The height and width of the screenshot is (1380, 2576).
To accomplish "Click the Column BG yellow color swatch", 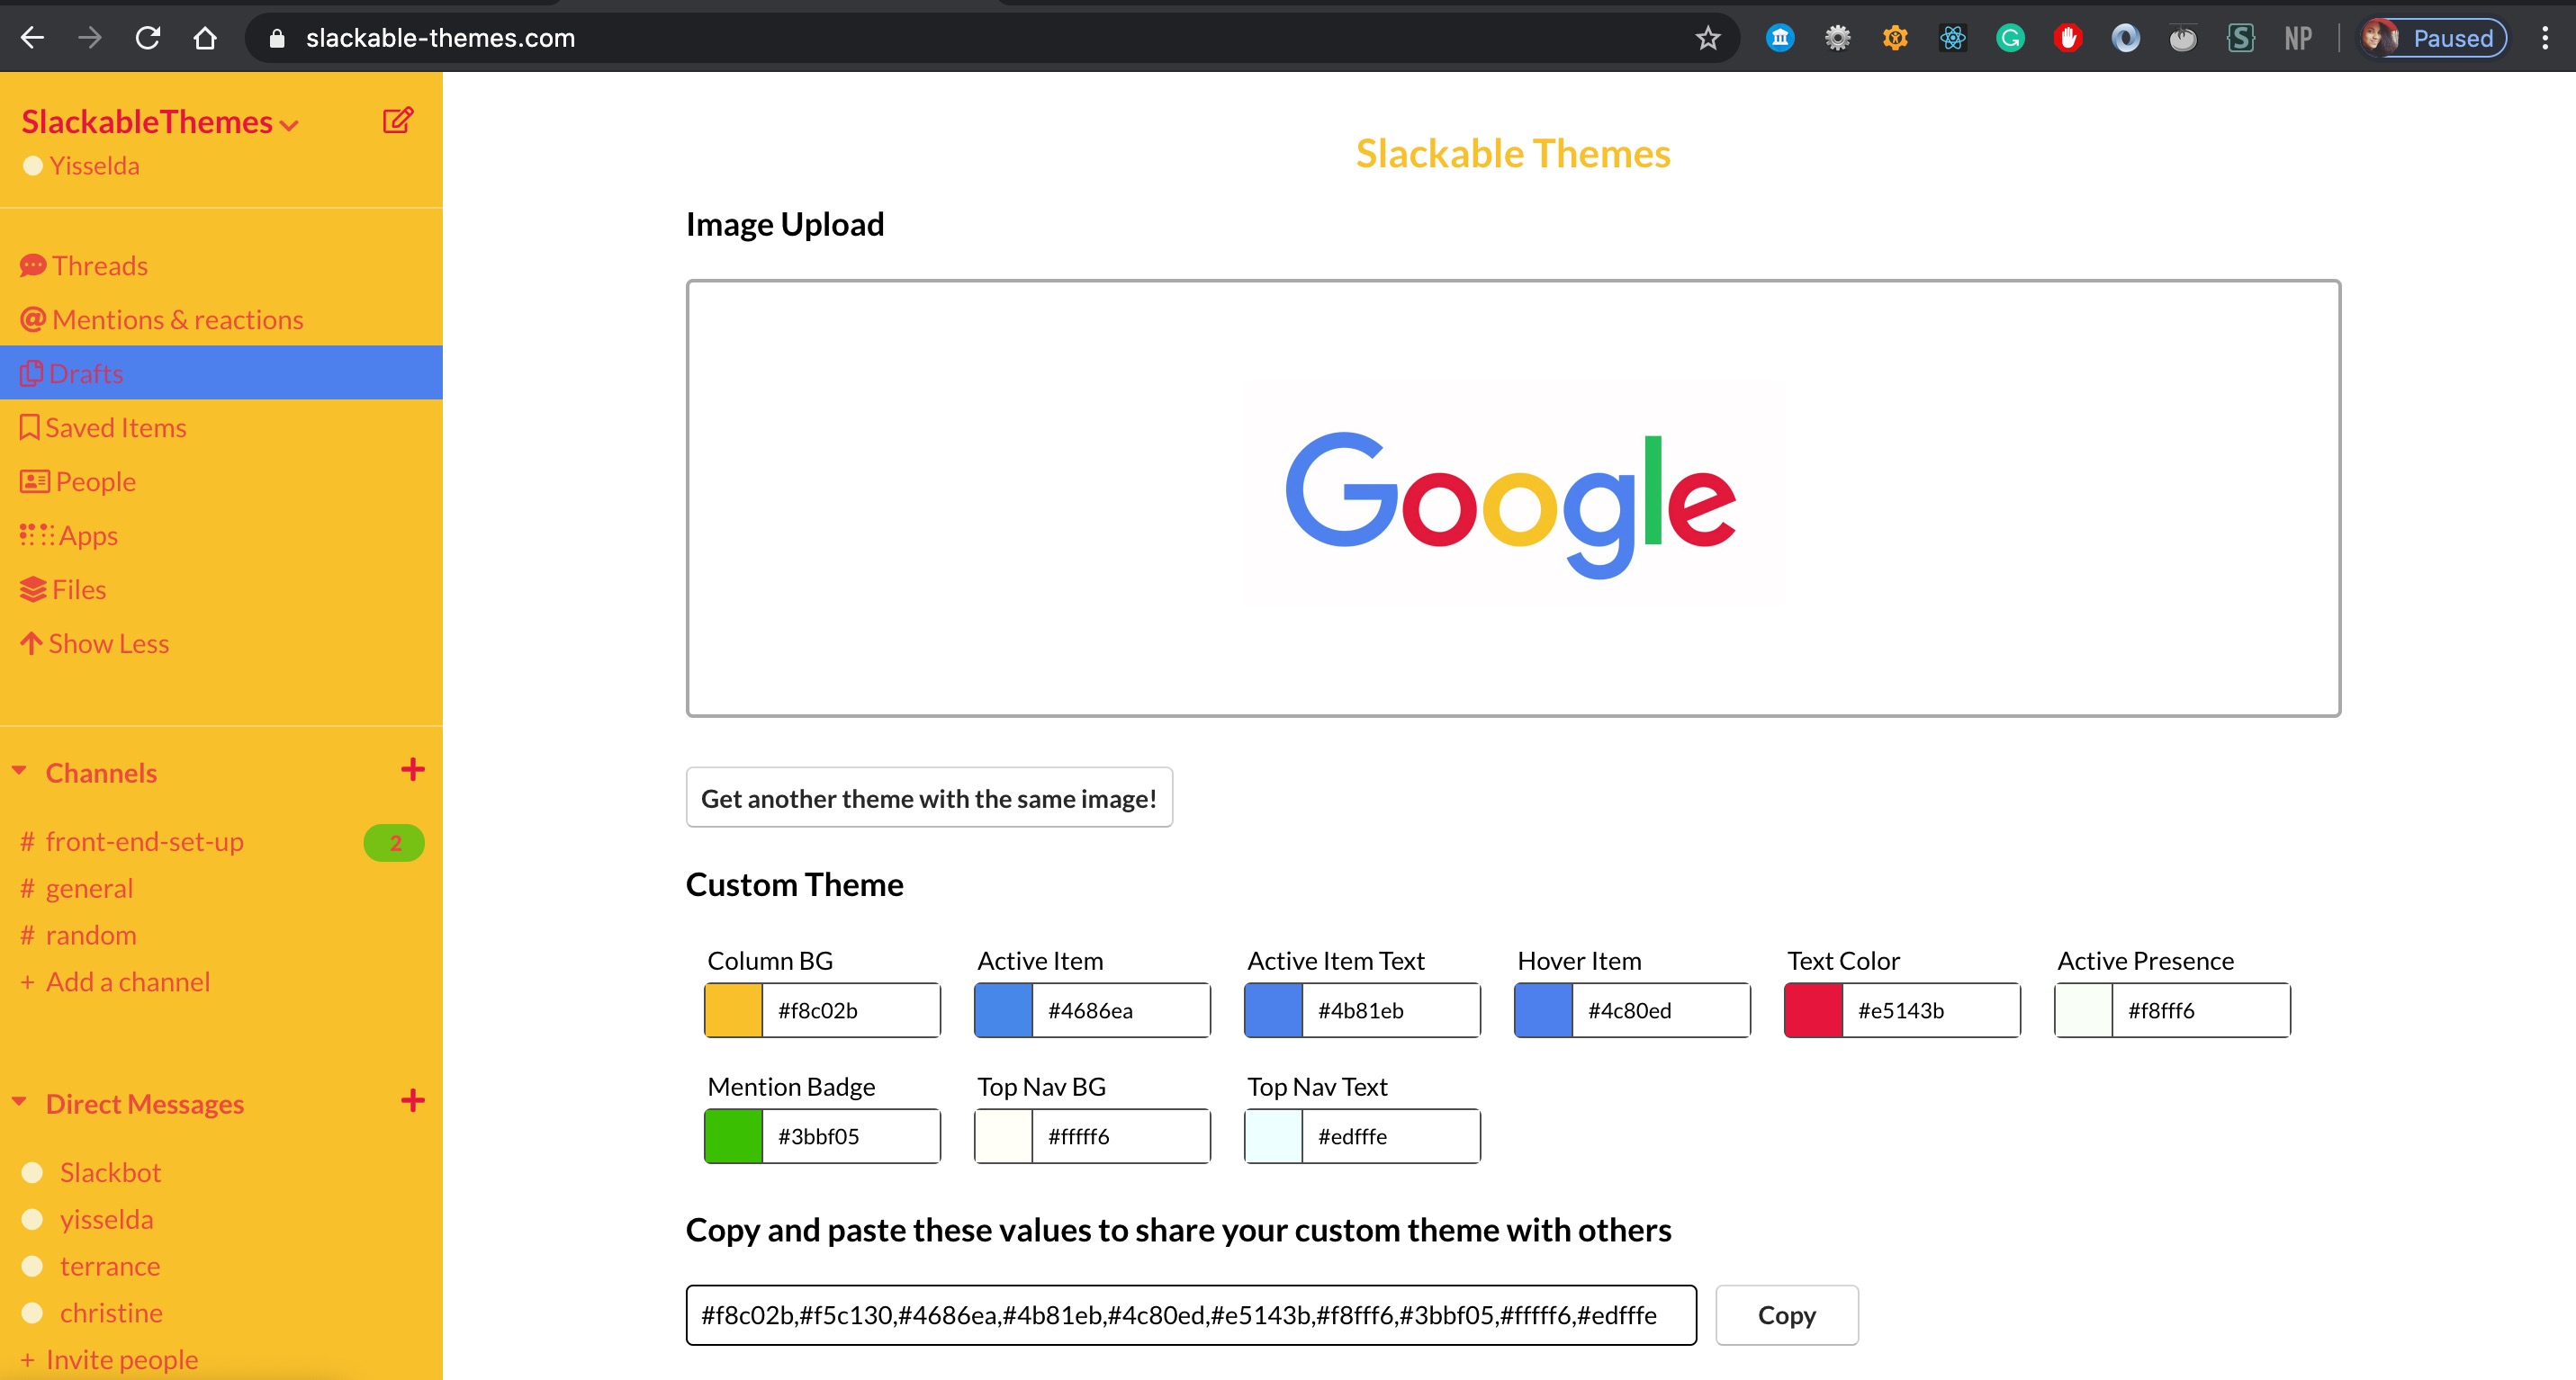I will [x=733, y=1010].
